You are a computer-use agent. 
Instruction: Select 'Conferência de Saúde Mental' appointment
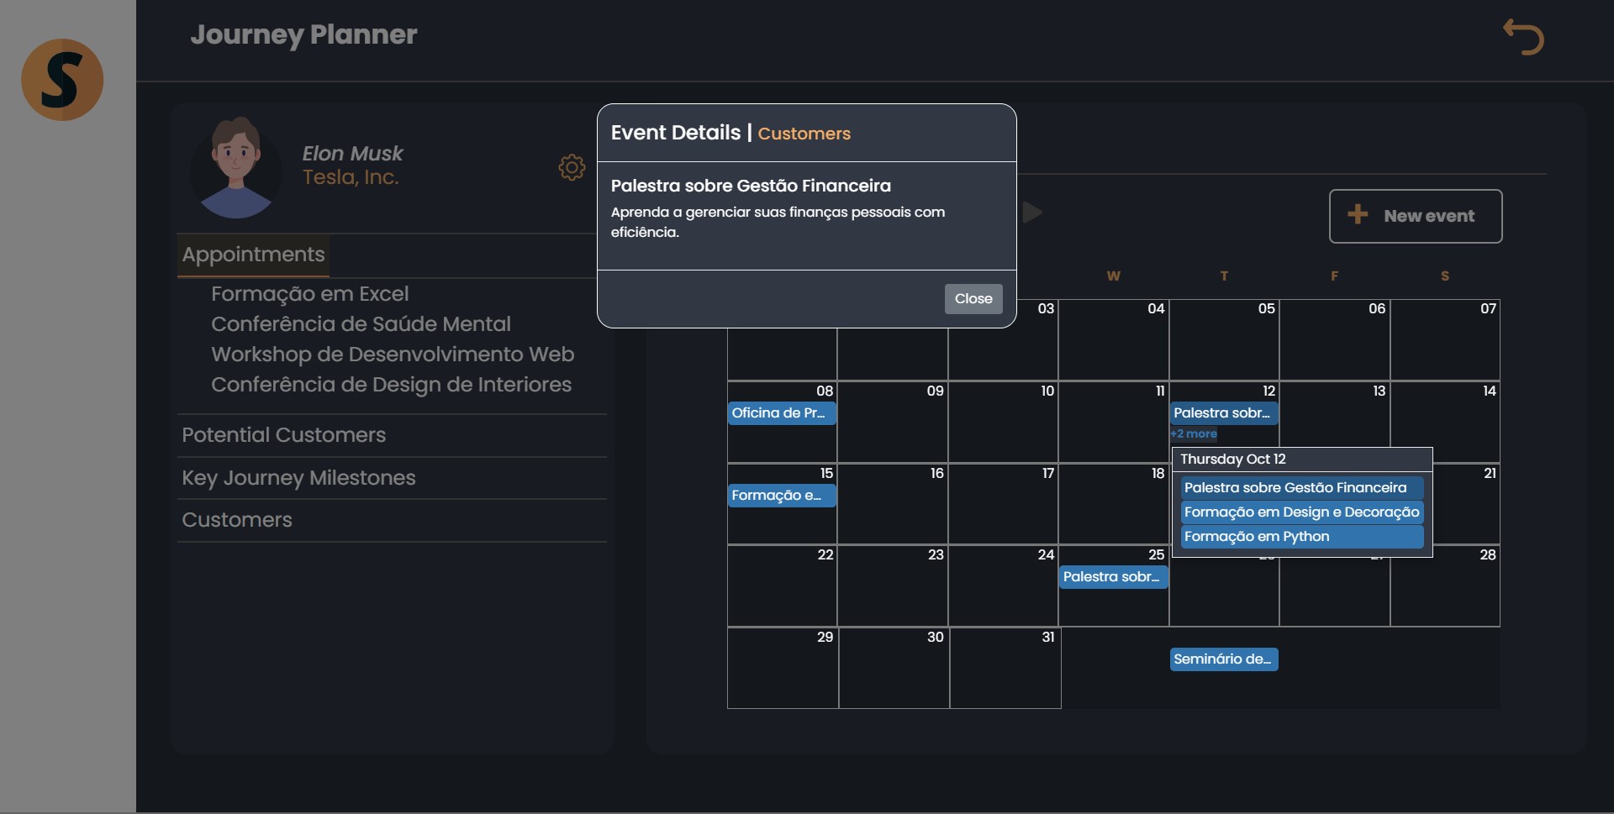tap(361, 324)
